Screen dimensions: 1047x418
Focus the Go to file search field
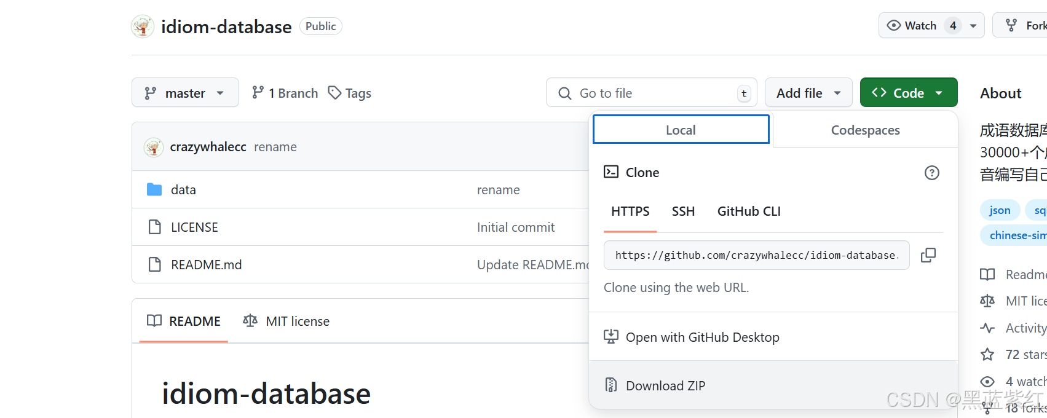coord(652,92)
